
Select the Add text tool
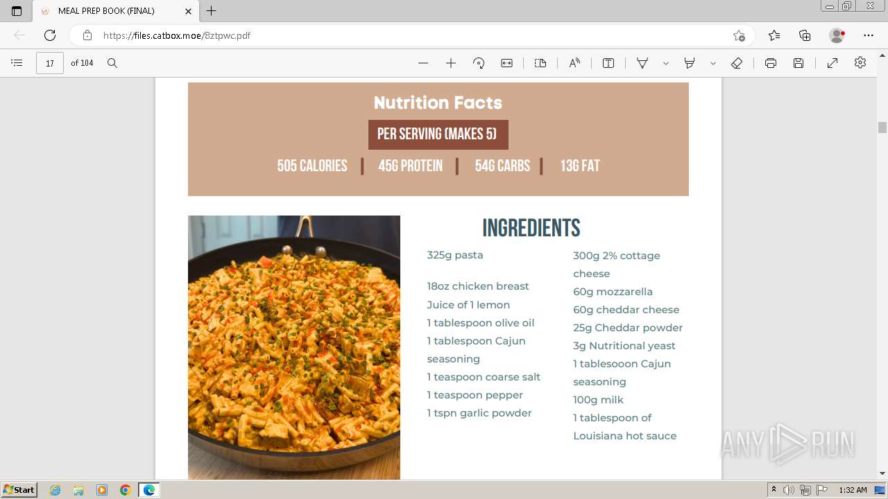click(608, 63)
